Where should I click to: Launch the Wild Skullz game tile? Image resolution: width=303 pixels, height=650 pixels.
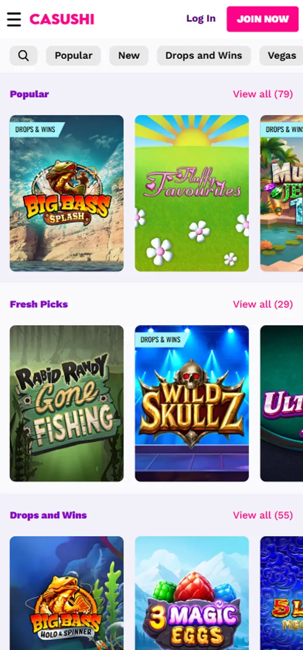[x=192, y=404]
